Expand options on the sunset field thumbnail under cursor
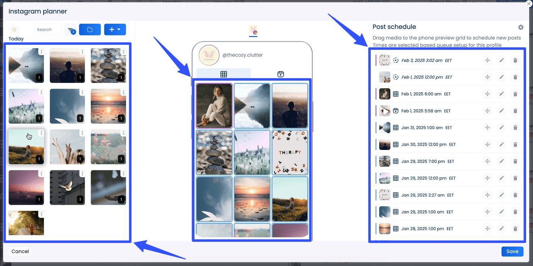Screen dimensions: 533x266 (41, 133)
